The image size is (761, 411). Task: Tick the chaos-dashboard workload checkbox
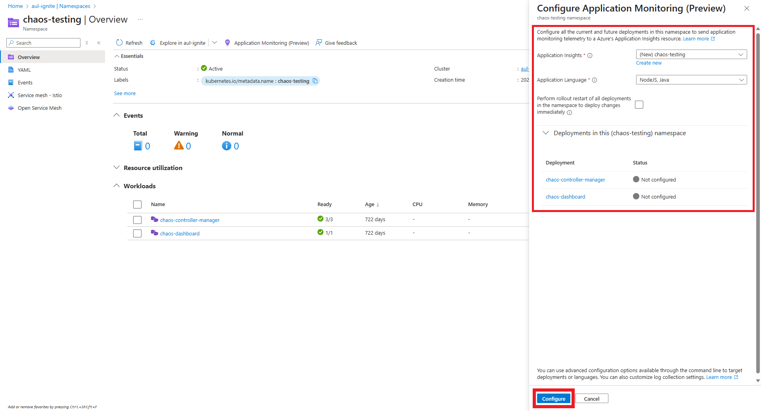138,233
